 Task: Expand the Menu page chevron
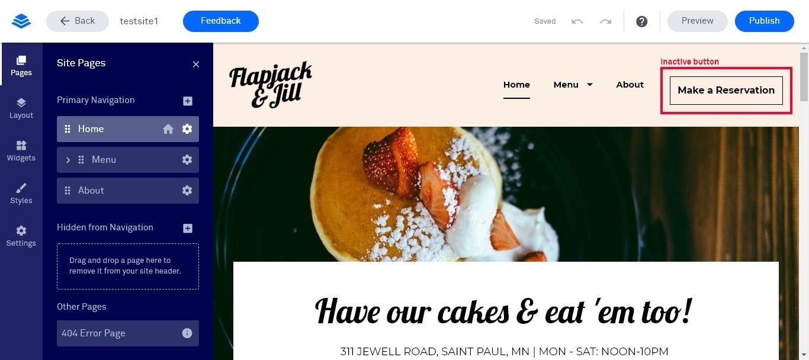click(68, 160)
